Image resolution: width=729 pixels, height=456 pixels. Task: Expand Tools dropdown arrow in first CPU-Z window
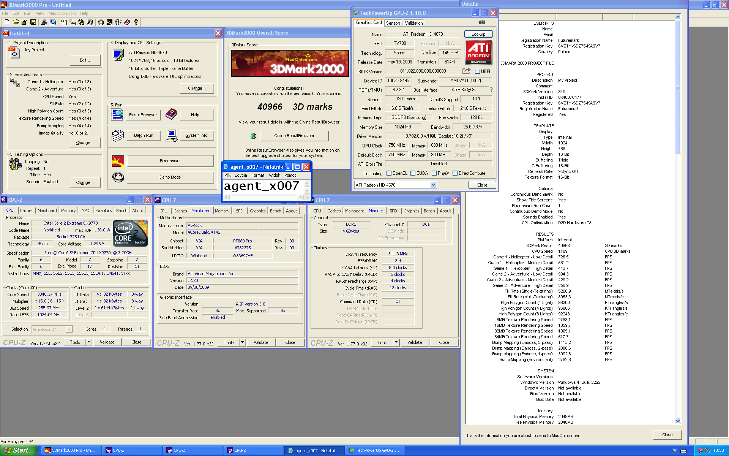tap(88, 342)
